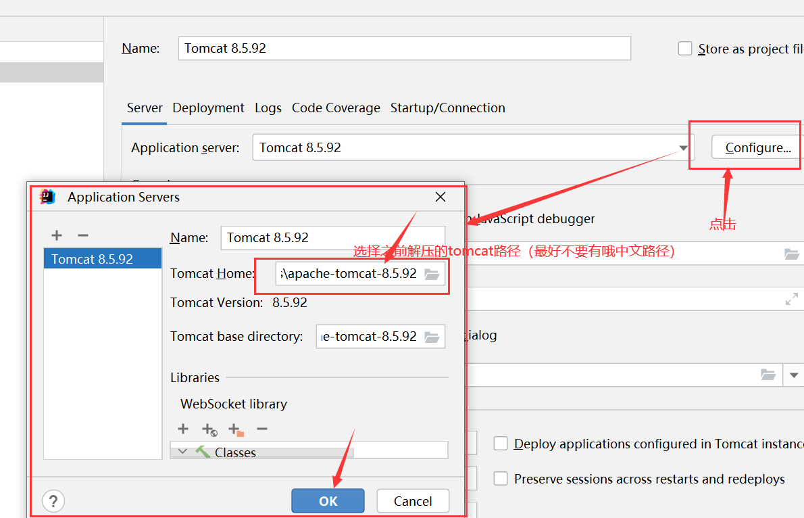Confirm with the OK button
This screenshot has height=518, width=804.
(328, 501)
